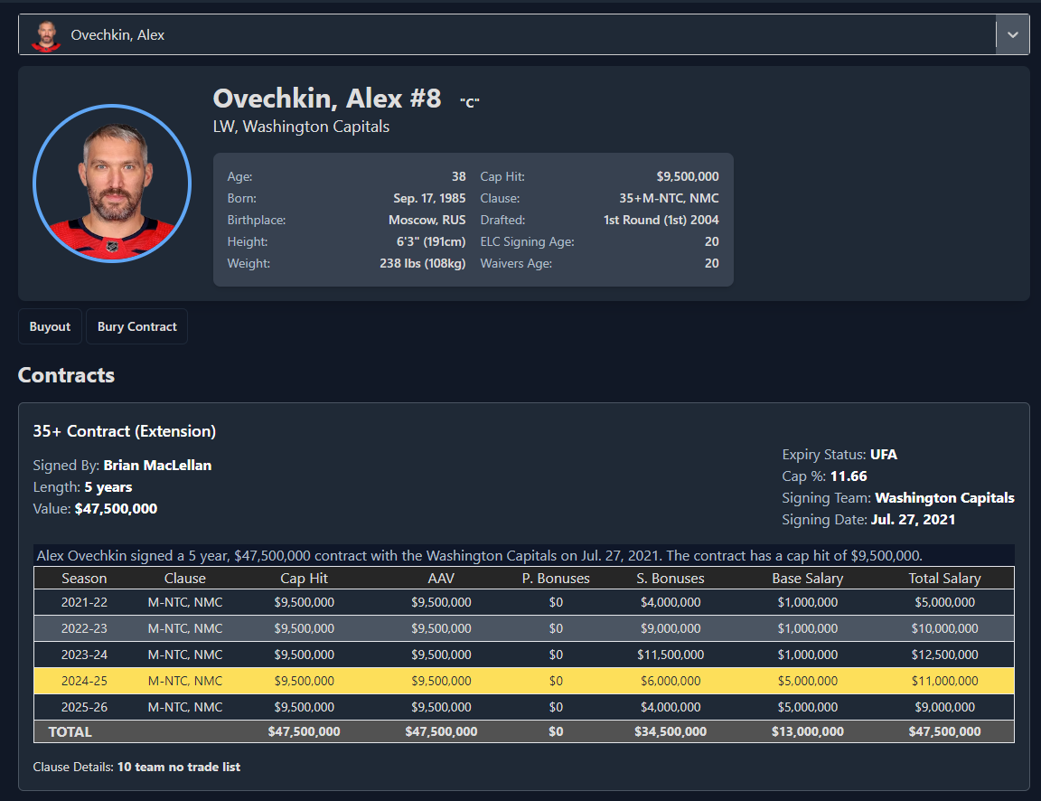Click the Bury Contract button

(136, 326)
